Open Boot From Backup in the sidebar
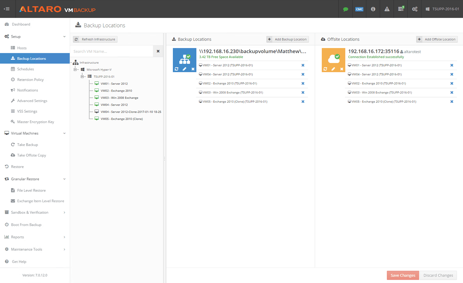Image resolution: width=463 pixels, height=283 pixels. pyautogui.click(x=26, y=225)
